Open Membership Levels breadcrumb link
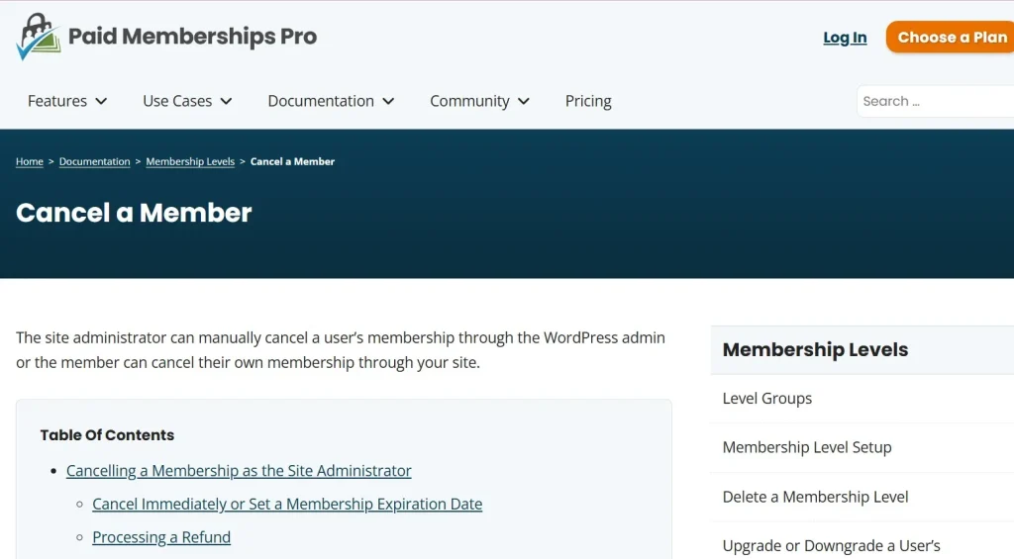 click(190, 161)
